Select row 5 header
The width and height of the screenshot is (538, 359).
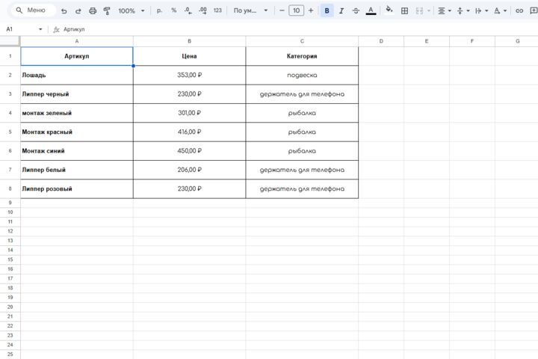(x=10, y=132)
